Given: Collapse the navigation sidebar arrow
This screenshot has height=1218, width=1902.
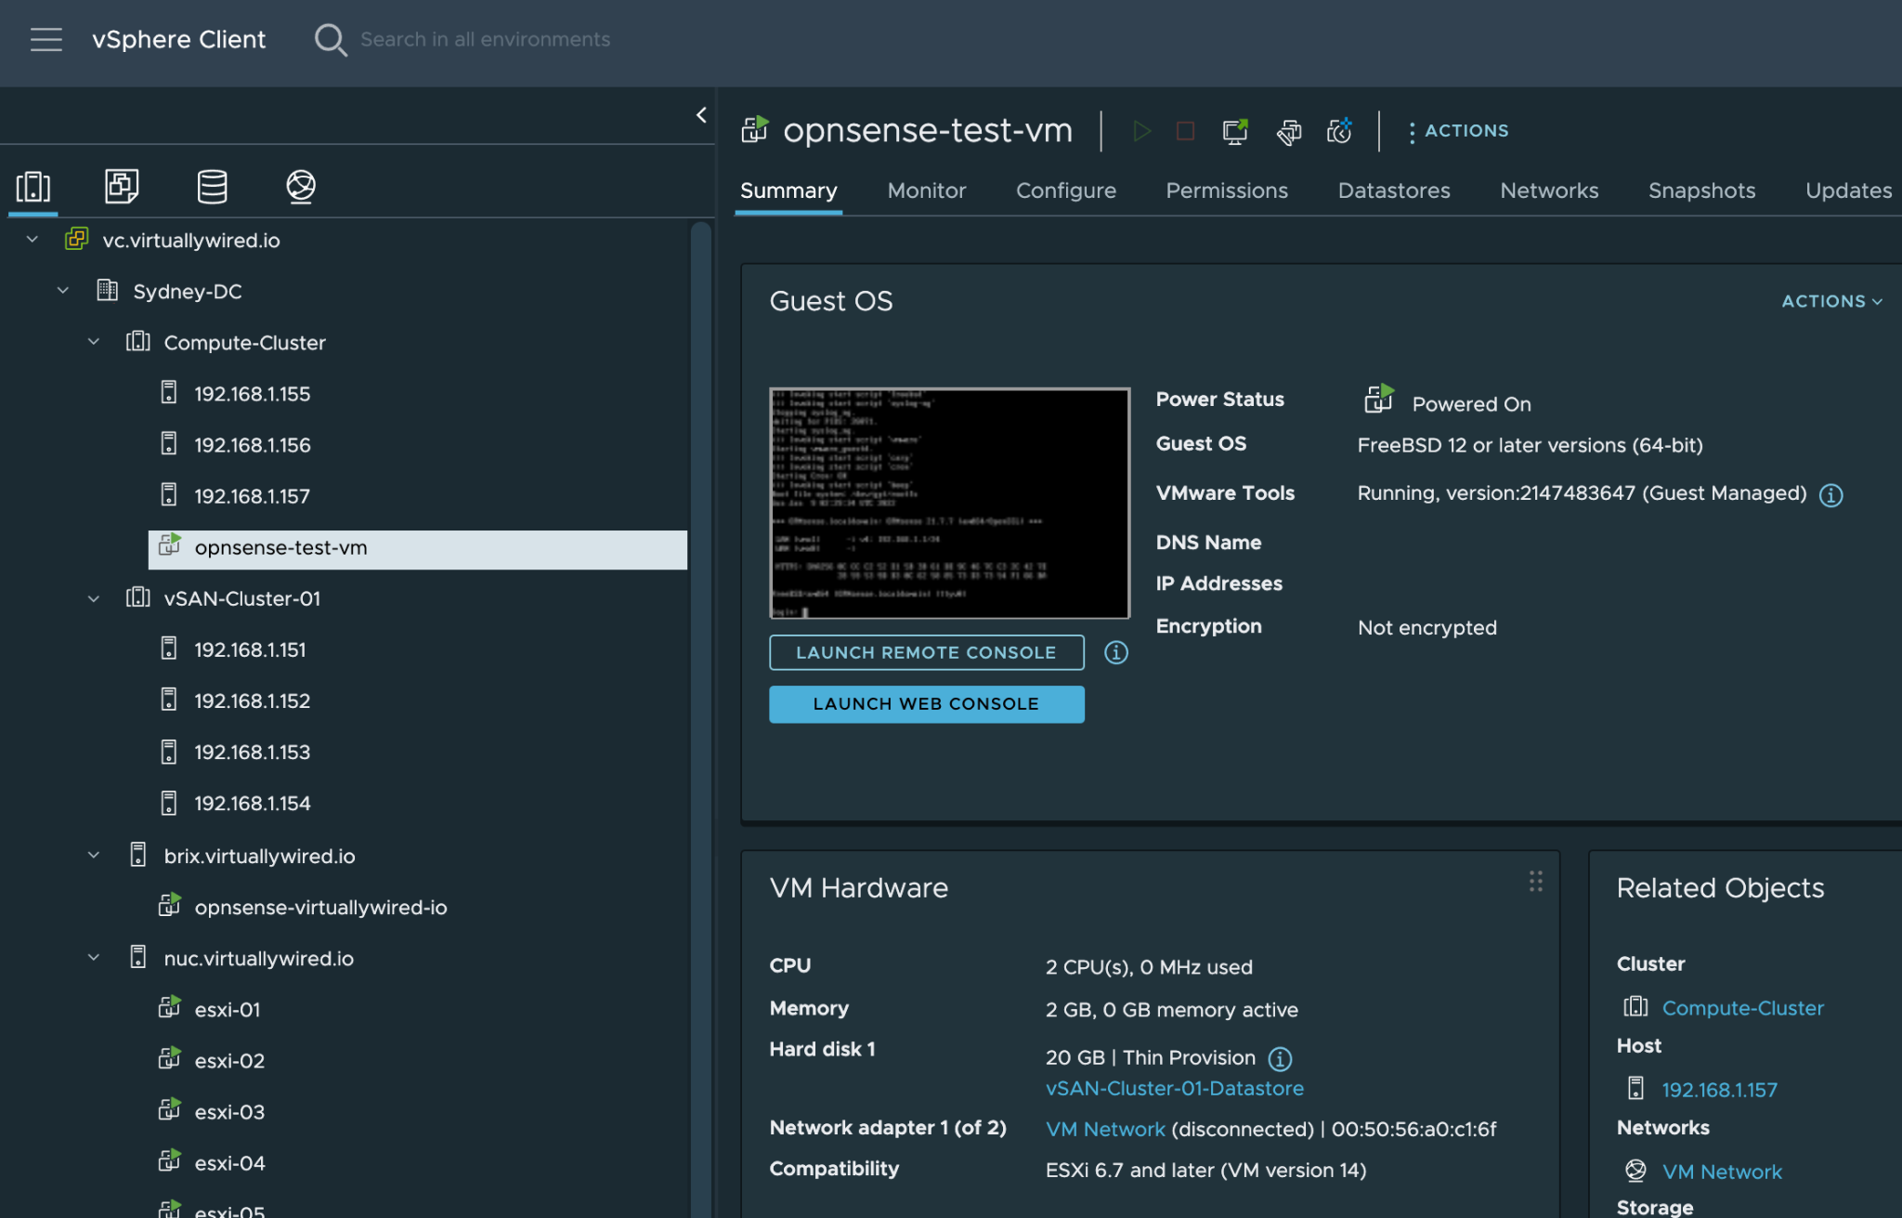Looking at the screenshot, I should tap(701, 114).
